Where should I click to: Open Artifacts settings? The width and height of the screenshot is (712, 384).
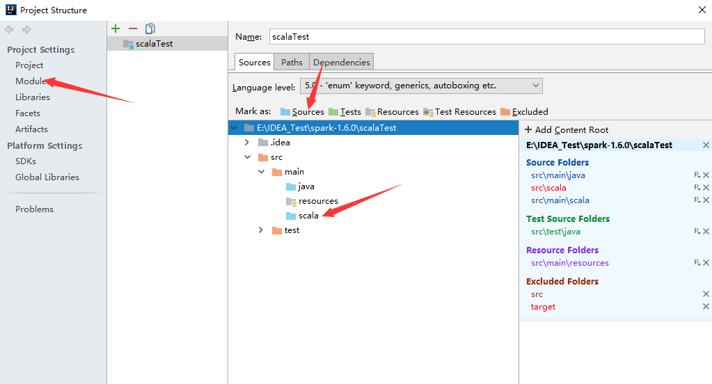[31, 129]
